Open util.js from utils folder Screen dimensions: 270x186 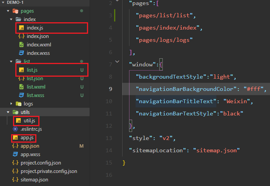coord(30,121)
